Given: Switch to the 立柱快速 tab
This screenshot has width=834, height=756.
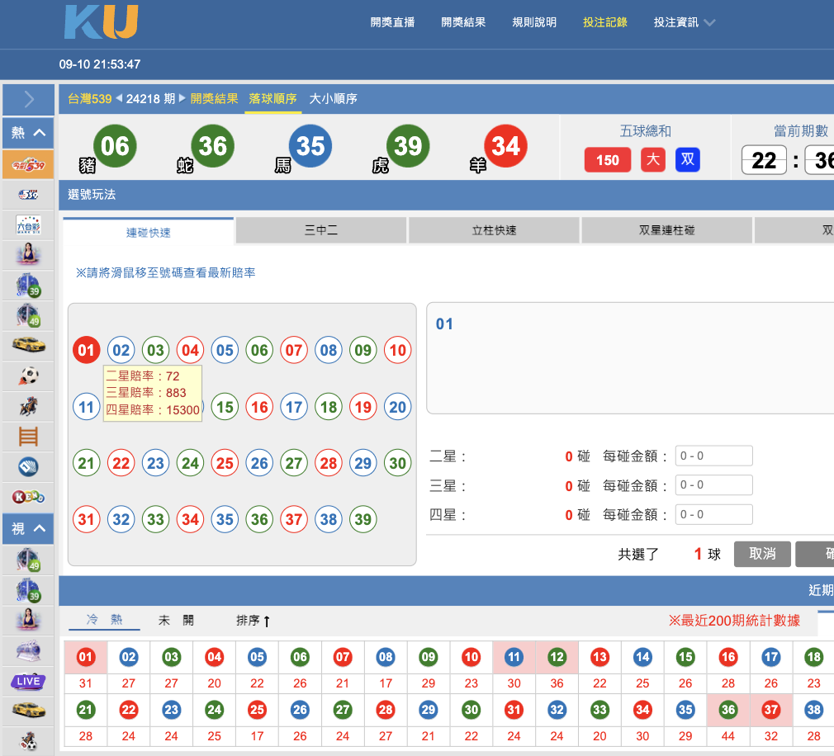Looking at the screenshot, I should click(x=494, y=230).
